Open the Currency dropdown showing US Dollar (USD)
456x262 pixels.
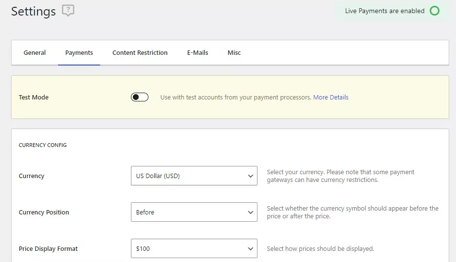(x=194, y=176)
